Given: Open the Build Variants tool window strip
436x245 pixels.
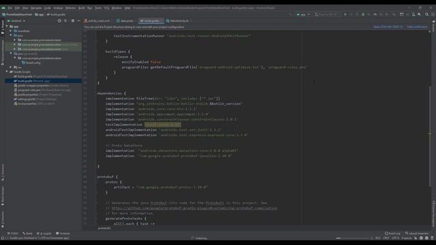Looking at the screenshot, I should tap(3, 196).
